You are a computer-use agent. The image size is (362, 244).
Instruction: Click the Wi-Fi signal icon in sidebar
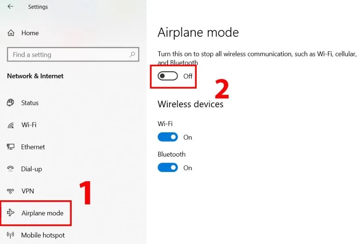click(x=11, y=125)
